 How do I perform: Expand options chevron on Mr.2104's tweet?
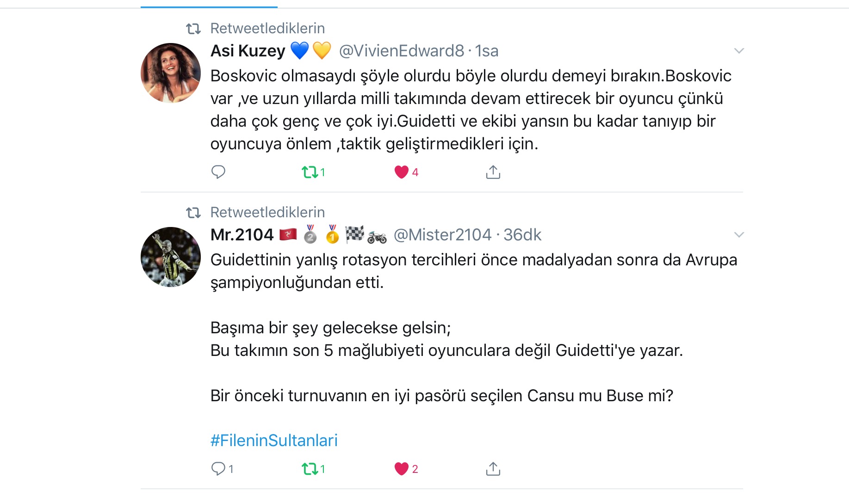pyautogui.click(x=739, y=235)
